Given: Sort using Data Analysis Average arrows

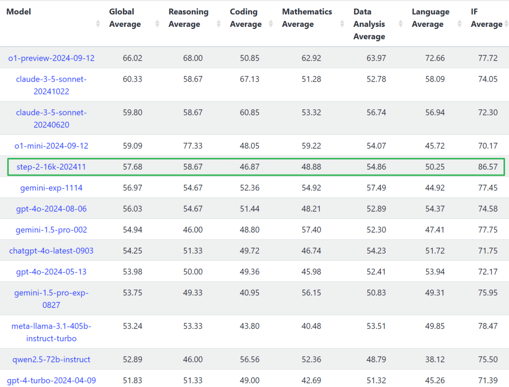Looking at the screenshot, I should pyautogui.click(x=401, y=24).
